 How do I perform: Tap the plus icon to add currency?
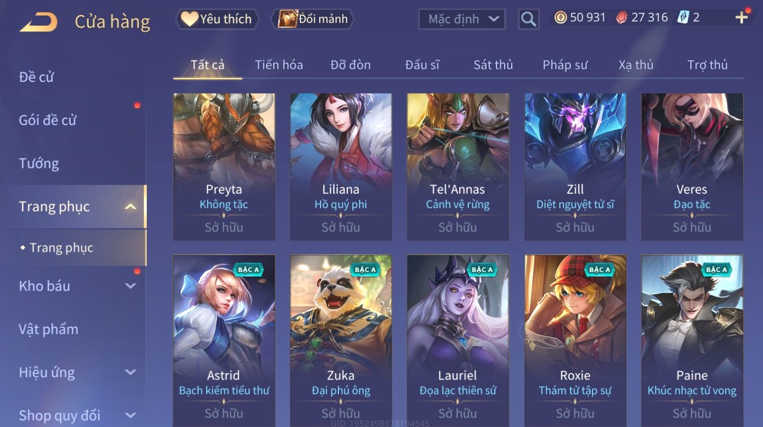pos(742,18)
